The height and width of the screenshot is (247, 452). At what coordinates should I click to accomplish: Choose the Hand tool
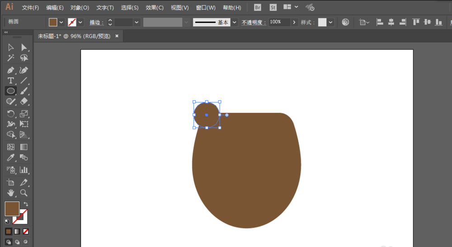[11, 193]
